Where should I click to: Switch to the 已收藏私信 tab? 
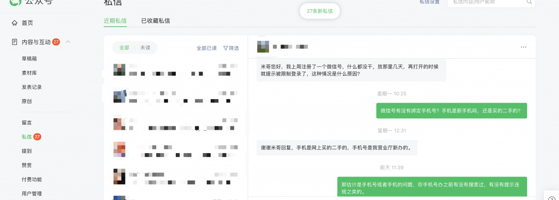coord(156,21)
